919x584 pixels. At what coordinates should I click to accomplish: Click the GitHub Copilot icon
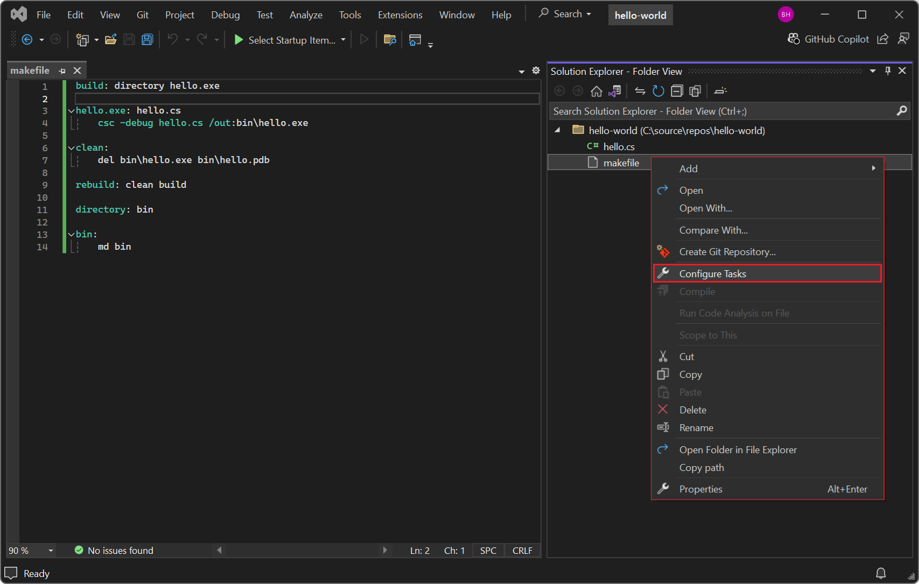(x=794, y=39)
